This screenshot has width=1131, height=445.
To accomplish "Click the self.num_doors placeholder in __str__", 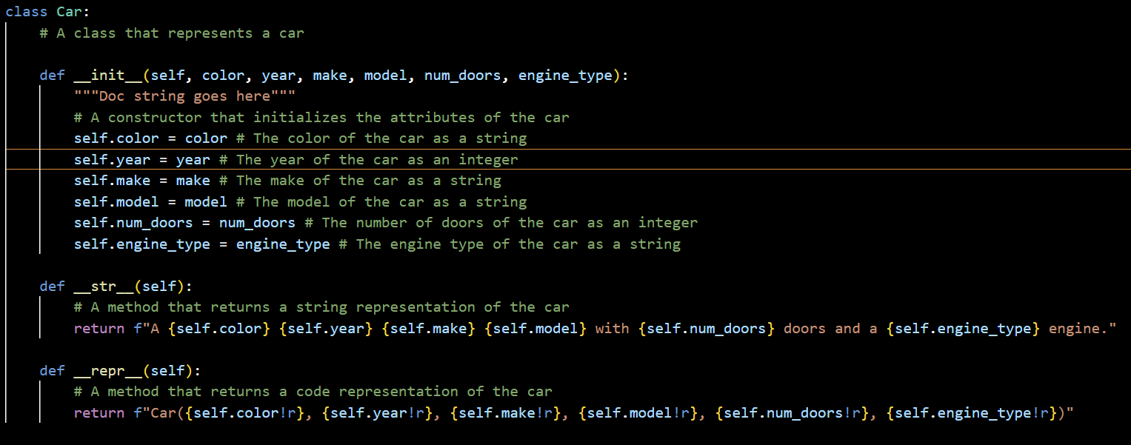I will (707, 328).
